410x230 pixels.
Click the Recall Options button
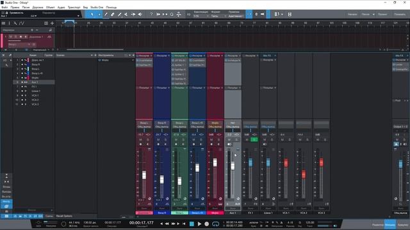coord(64,216)
